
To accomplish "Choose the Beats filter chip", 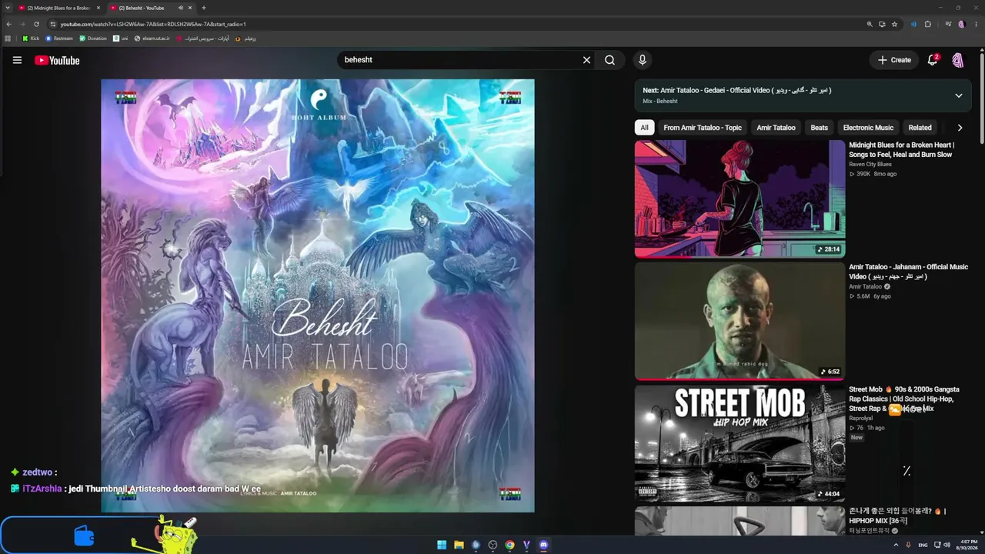I will click(820, 128).
